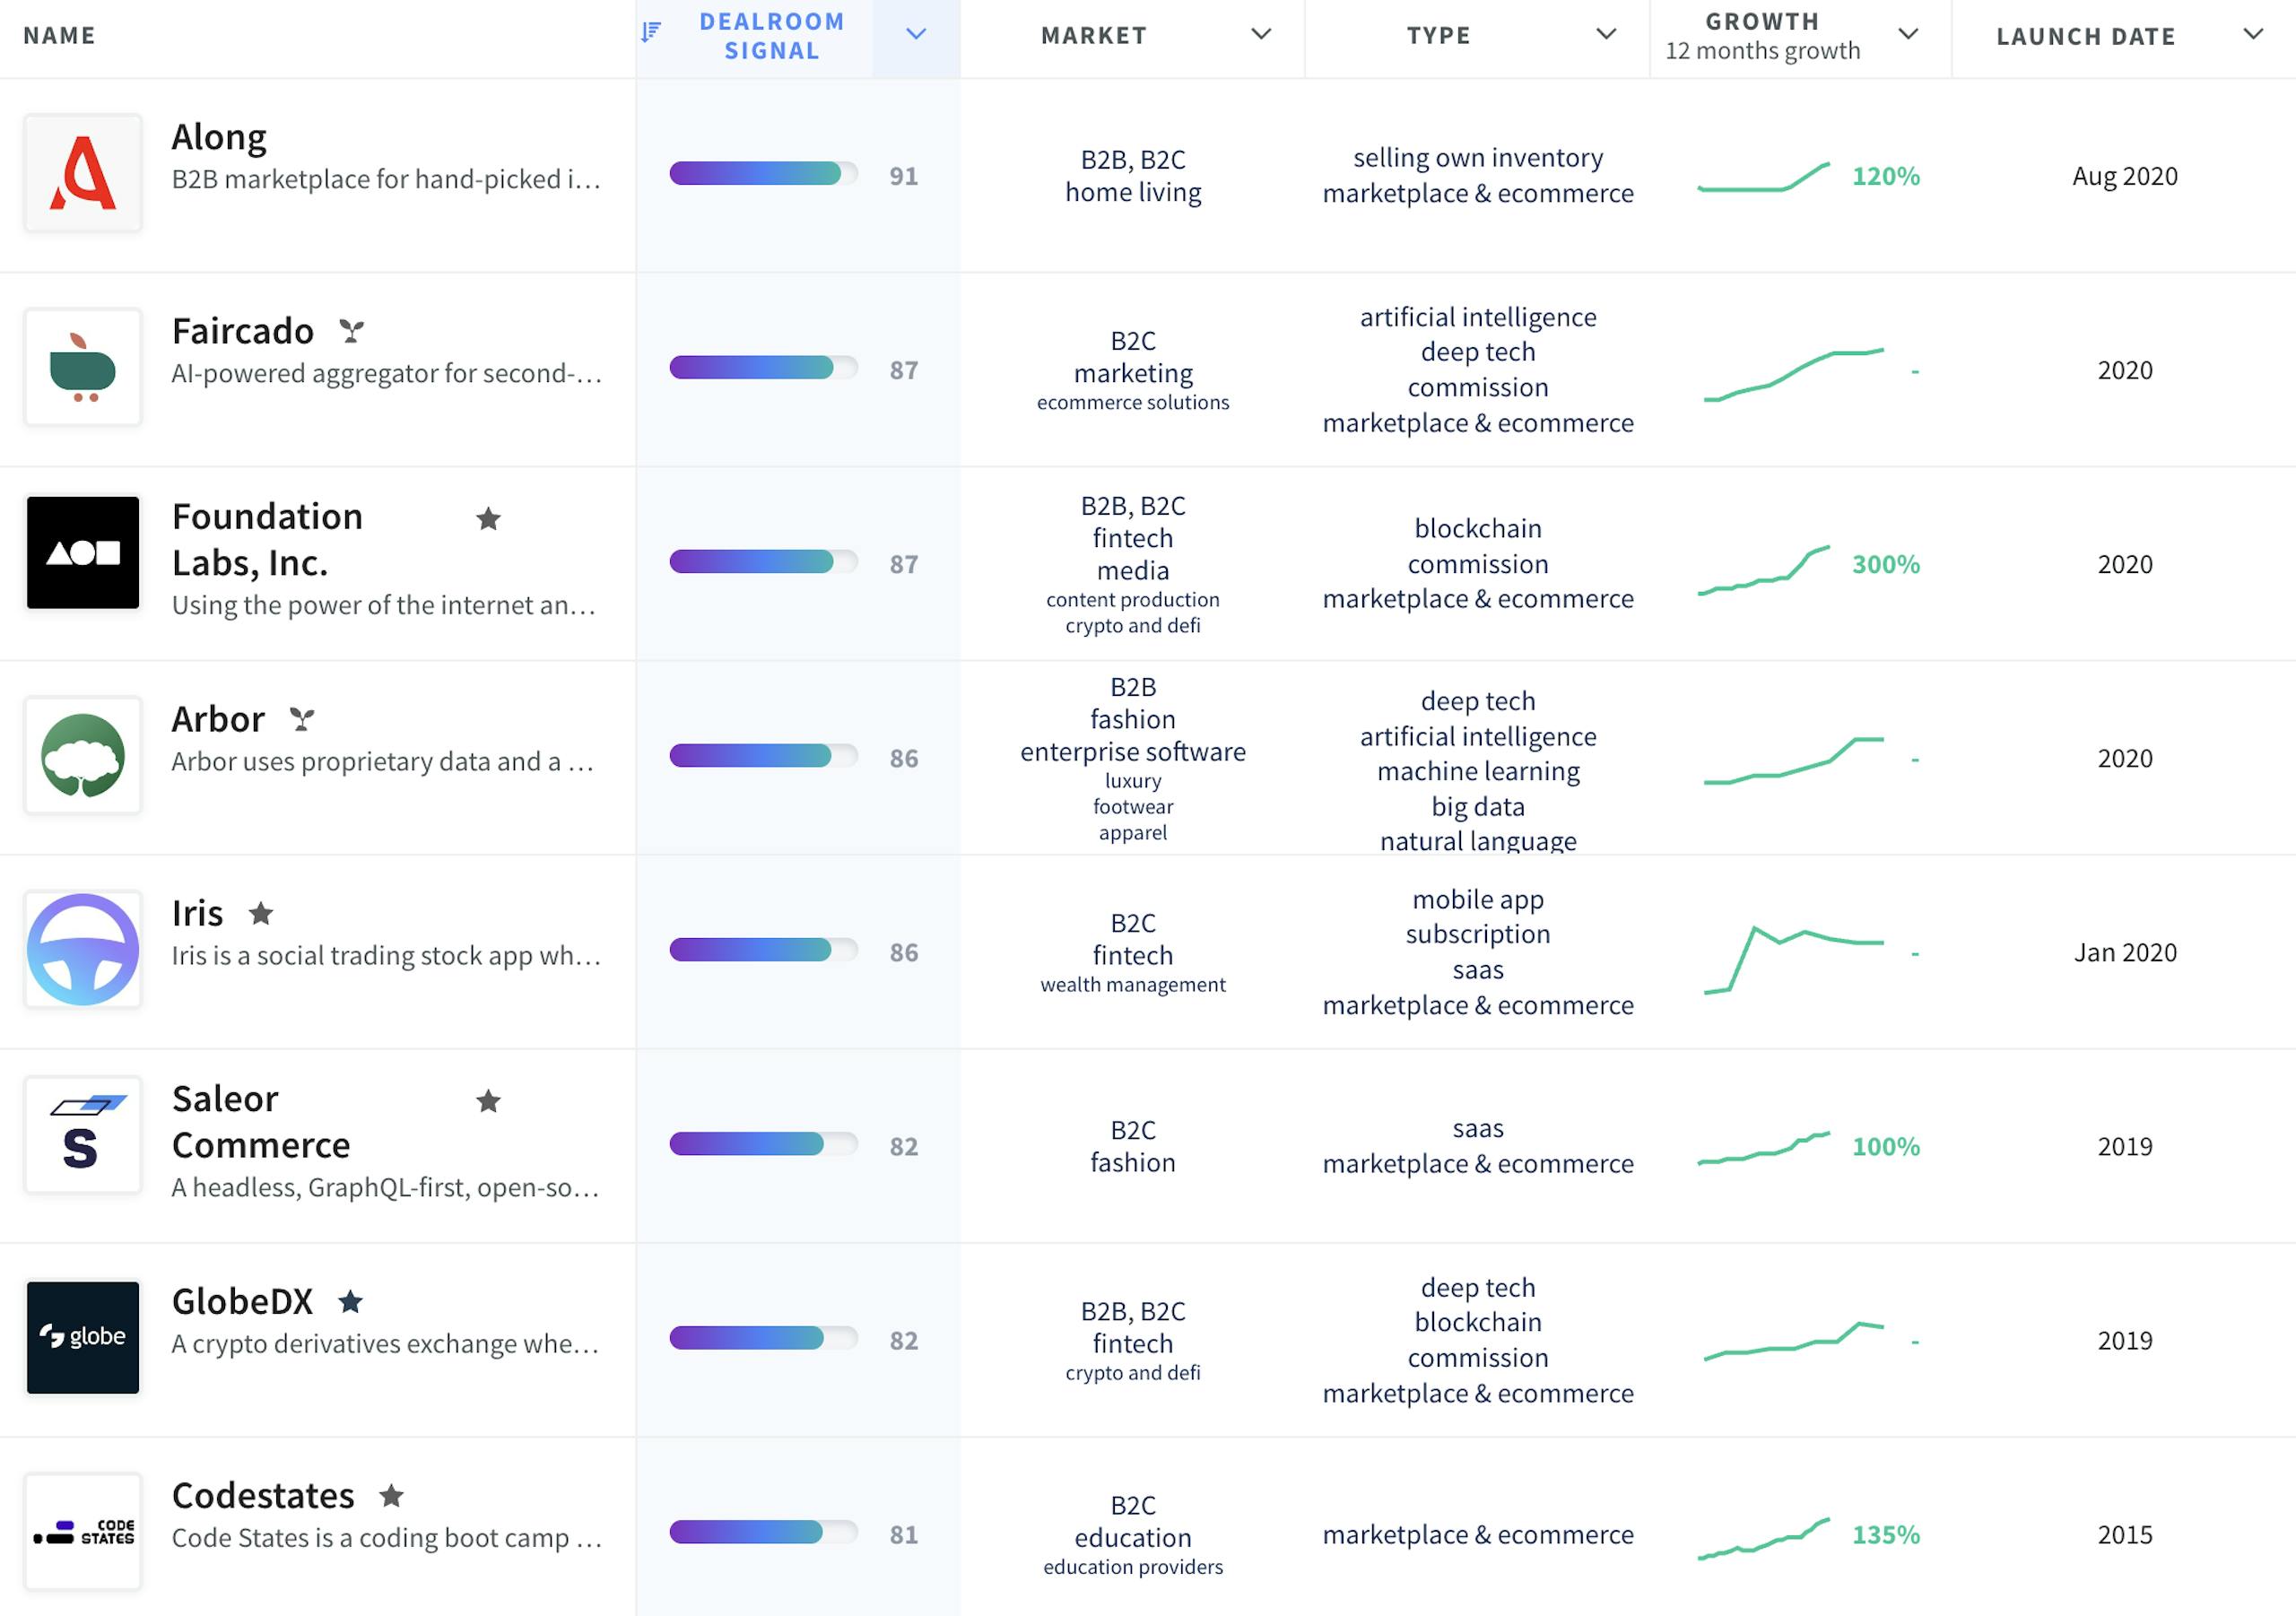Viewport: 2296px width, 1616px height.
Task: Open the Market column dropdown
Action: [1262, 34]
